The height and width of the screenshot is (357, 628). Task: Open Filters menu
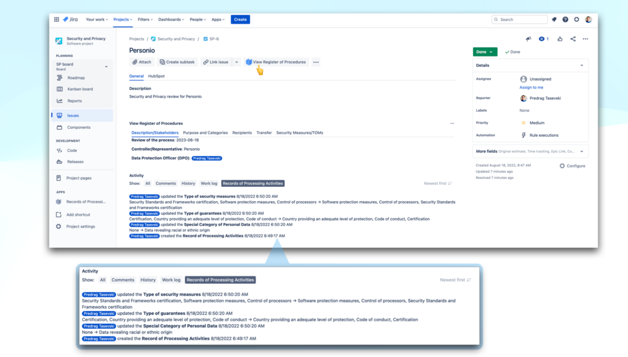click(x=145, y=19)
